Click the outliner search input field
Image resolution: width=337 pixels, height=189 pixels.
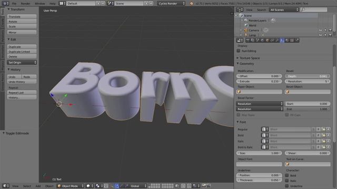coord(314,9)
